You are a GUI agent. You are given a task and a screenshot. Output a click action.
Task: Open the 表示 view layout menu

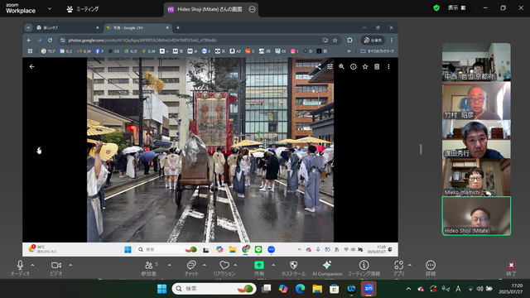coord(456,7)
